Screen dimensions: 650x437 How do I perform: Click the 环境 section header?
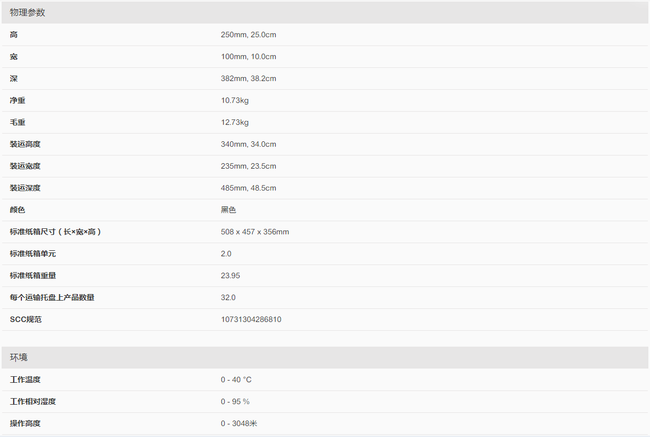pyautogui.click(x=19, y=358)
